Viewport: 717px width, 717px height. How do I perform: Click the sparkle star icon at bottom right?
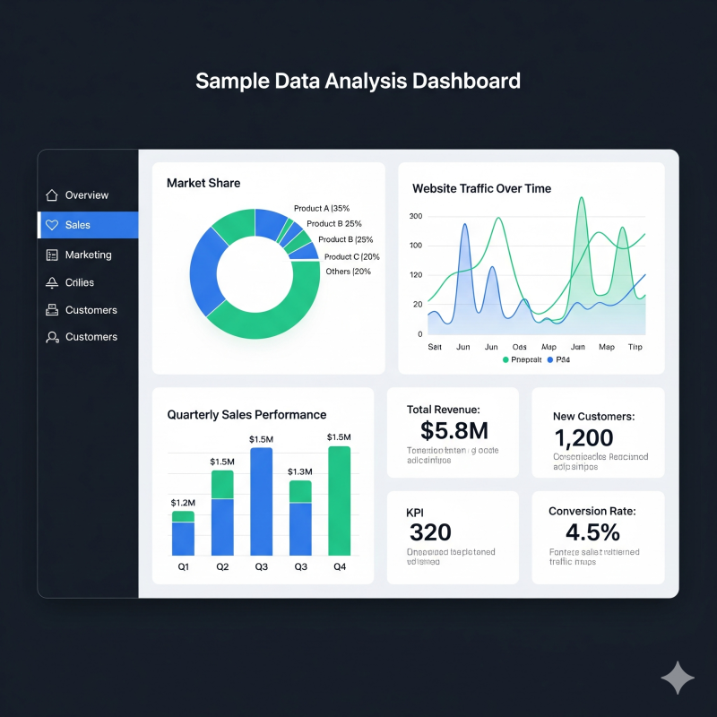click(678, 678)
